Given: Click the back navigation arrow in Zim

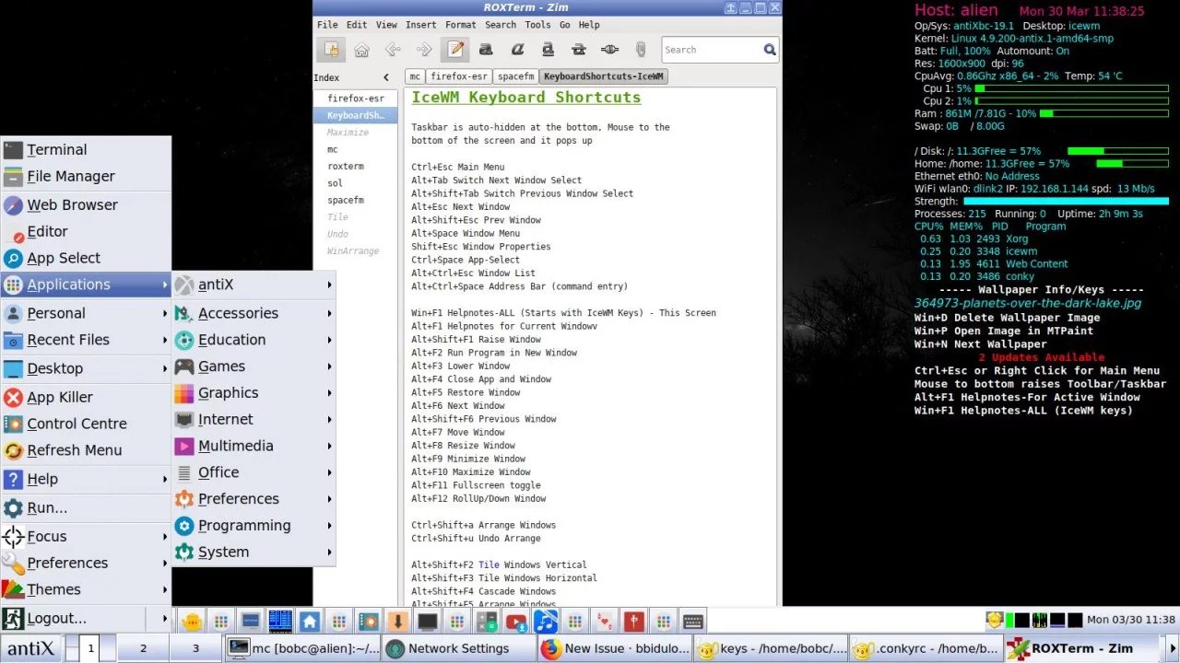Looking at the screenshot, I should (393, 50).
